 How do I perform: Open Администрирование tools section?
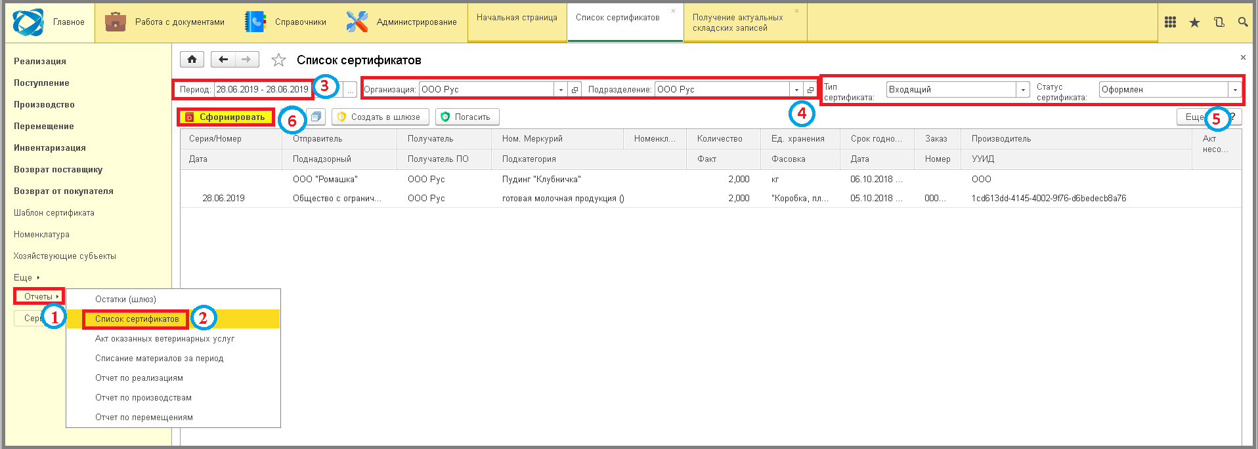point(402,22)
